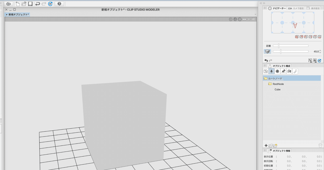Switch viewport to vertex dots display
This screenshot has width=324, height=170.
pos(231,19)
